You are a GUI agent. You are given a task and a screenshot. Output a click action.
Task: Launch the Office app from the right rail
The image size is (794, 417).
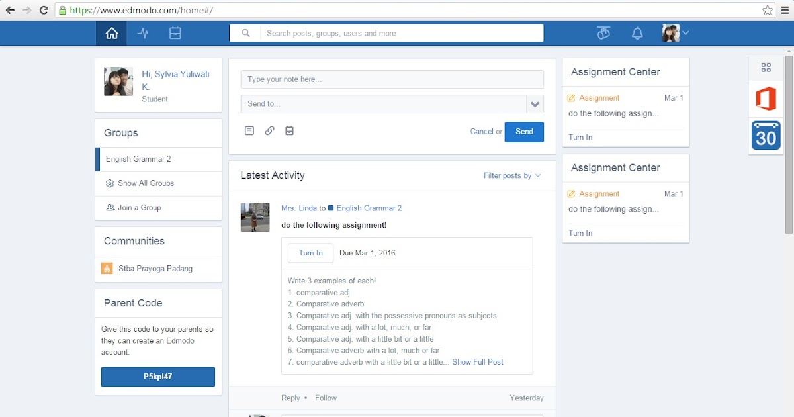(x=766, y=98)
